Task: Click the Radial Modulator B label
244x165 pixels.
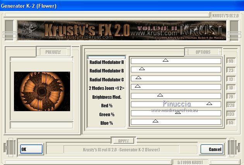Action: (107, 71)
